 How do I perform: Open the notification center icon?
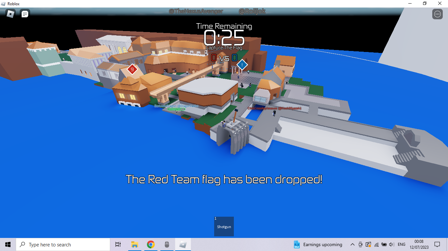pyautogui.click(x=437, y=244)
